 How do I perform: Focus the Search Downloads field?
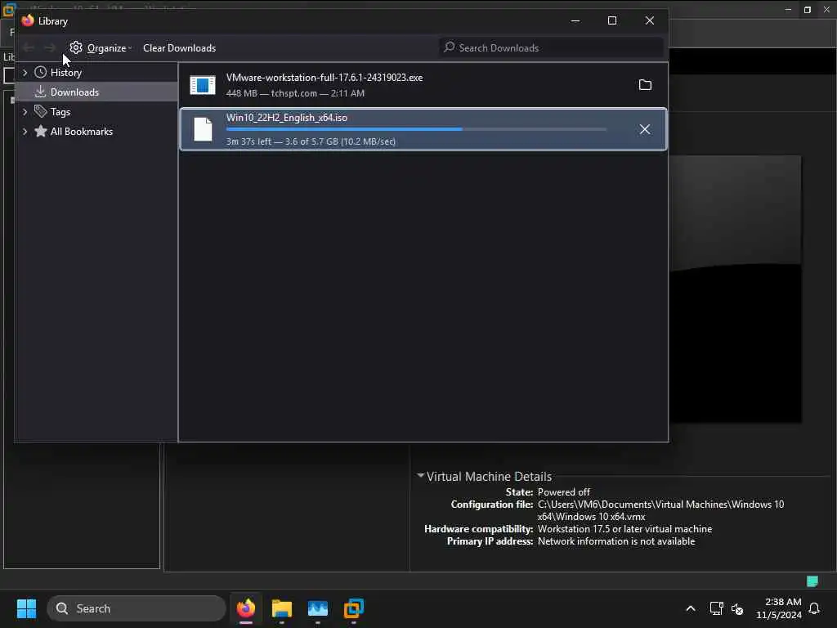pos(552,47)
